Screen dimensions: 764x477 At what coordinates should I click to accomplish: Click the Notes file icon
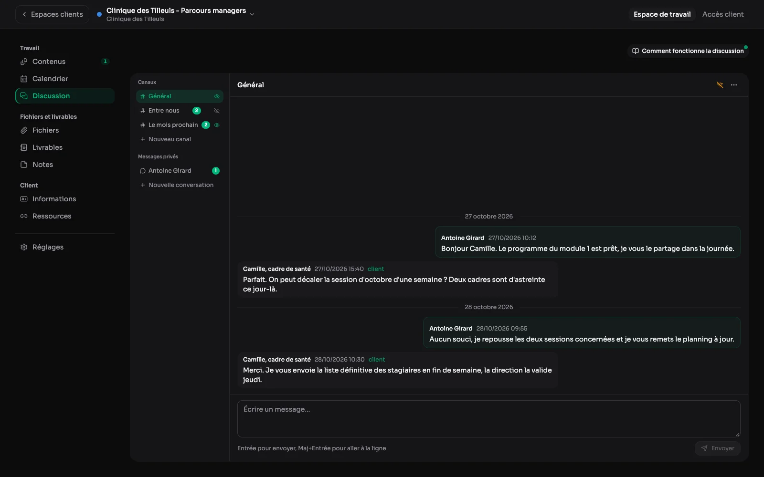tap(24, 165)
